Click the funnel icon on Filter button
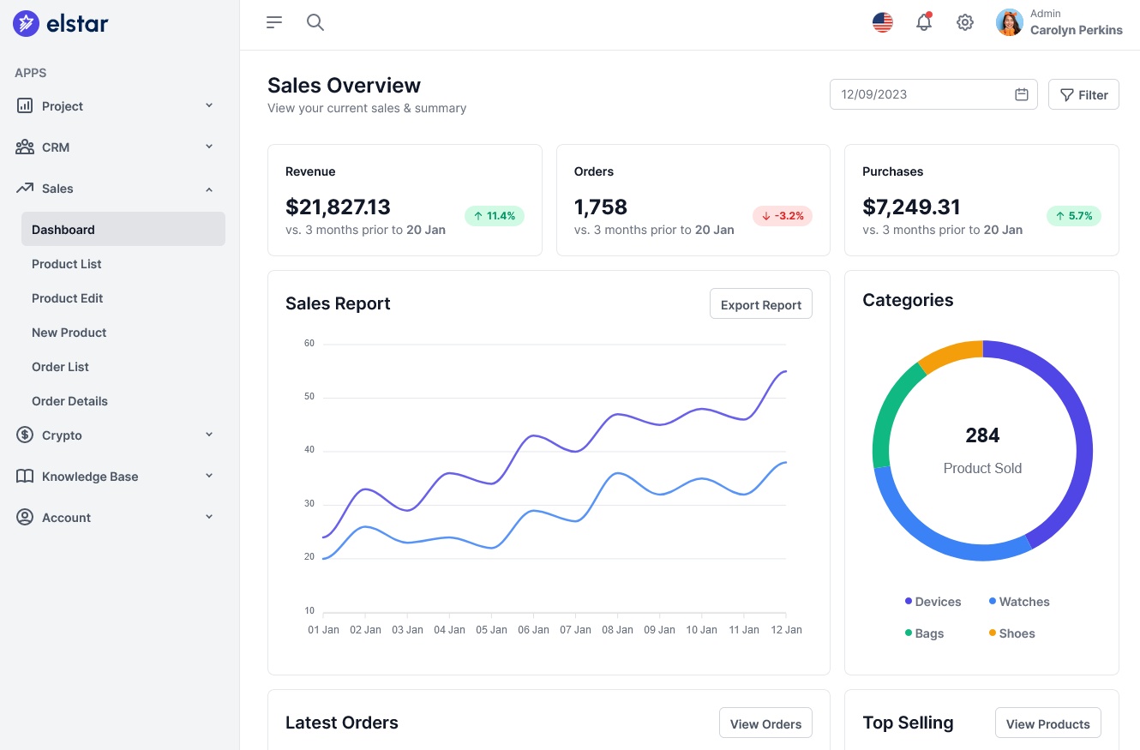 tap(1067, 95)
